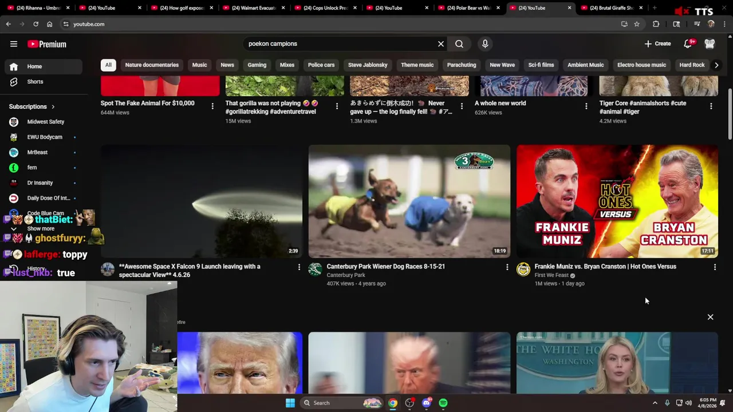Bookmark this page with the star
733x412 pixels.
pos(637,24)
